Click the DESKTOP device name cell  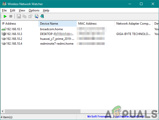point(57,34)
